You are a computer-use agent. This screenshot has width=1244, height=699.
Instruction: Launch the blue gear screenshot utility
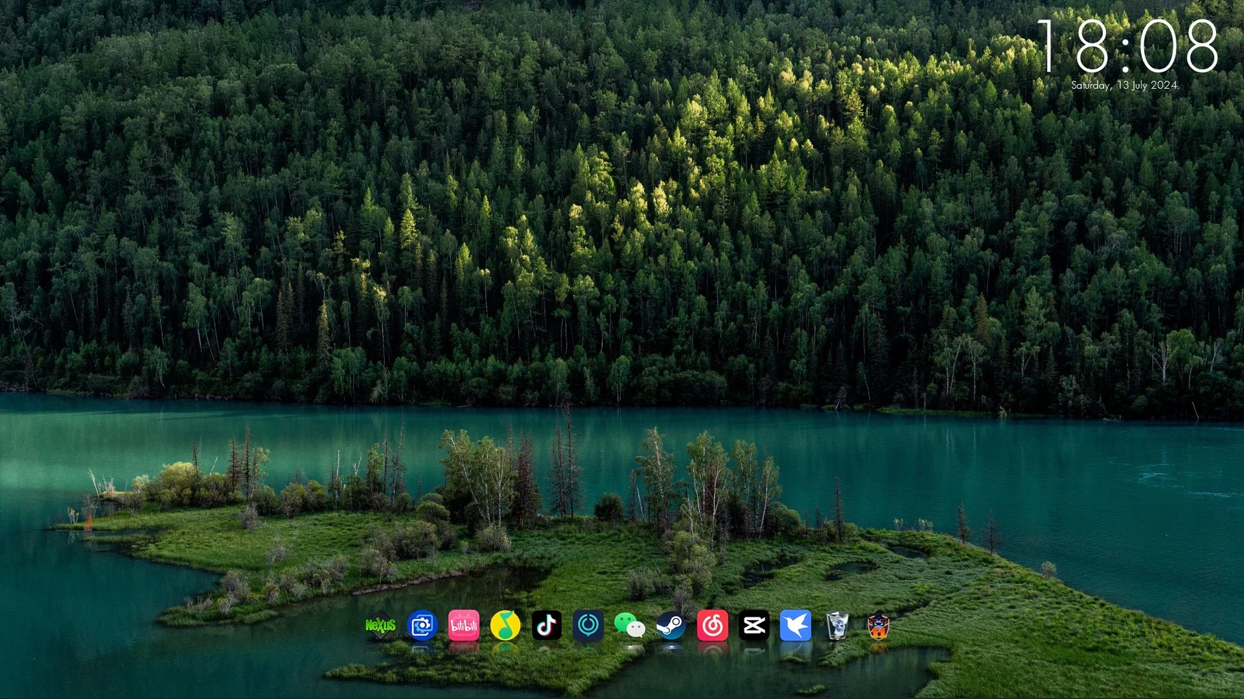point(422,625)
